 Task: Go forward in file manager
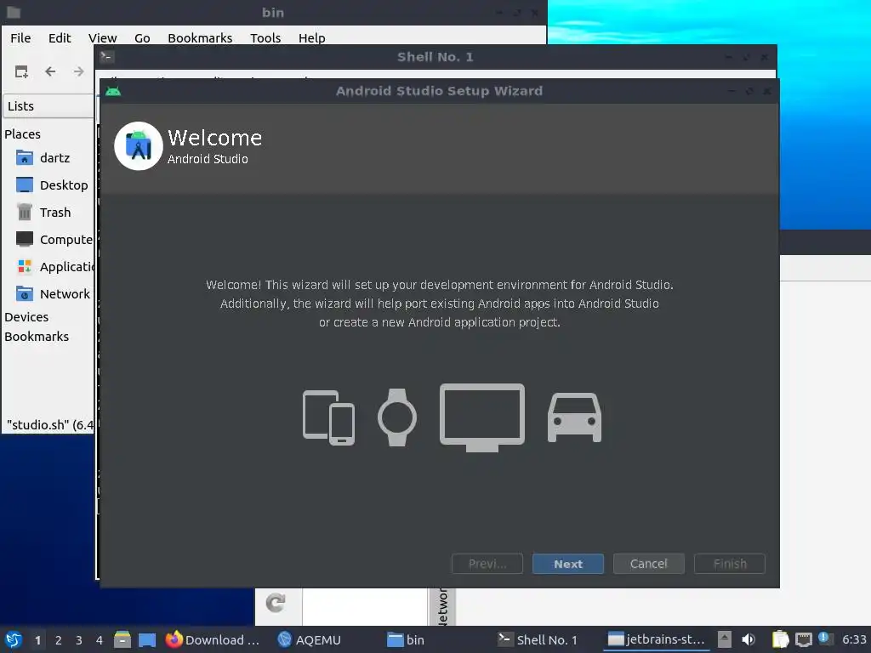[79, 71]
